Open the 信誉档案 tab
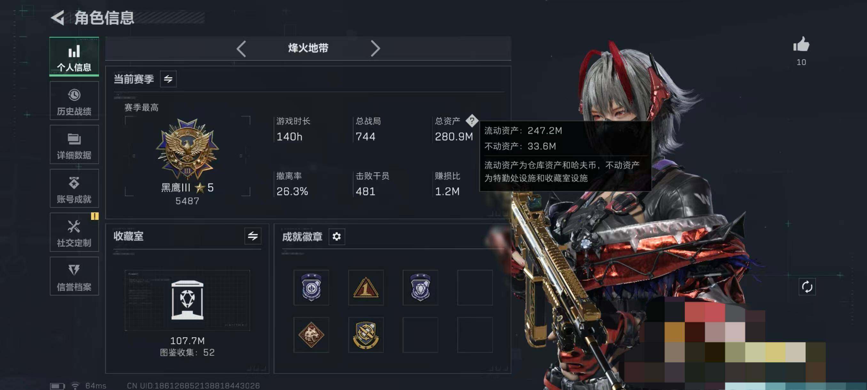867x390 pixels. pyautogui.click(x=74, y=276)
